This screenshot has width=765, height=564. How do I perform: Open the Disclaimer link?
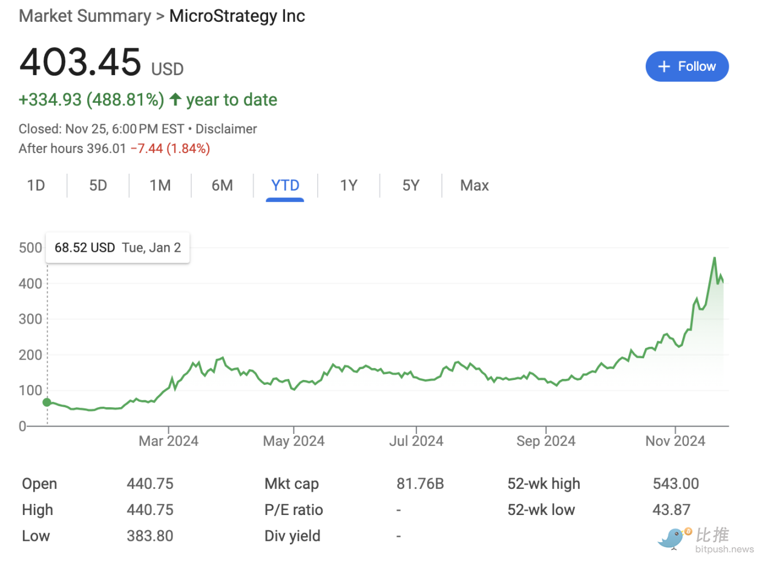(226, 129)
